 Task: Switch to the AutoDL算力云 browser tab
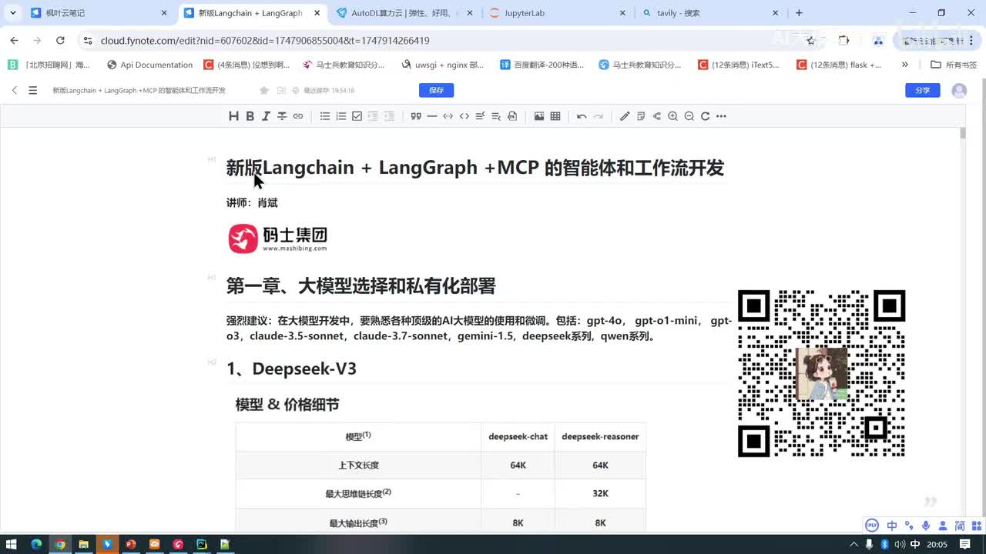405,13
